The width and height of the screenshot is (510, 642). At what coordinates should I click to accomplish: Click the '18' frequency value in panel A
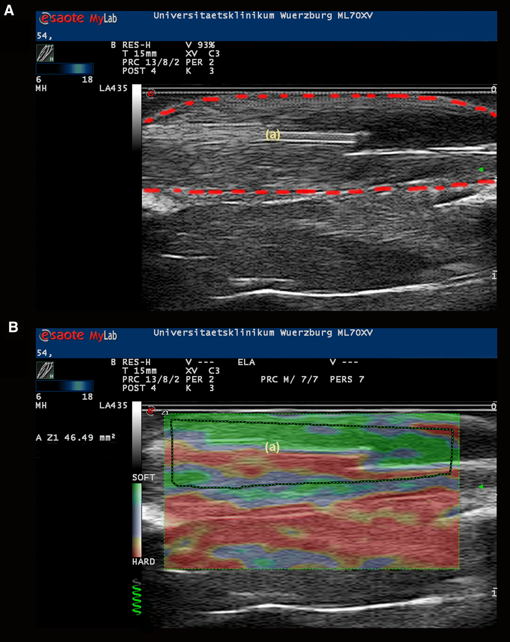pyautogui.click(x=87, y=80)
